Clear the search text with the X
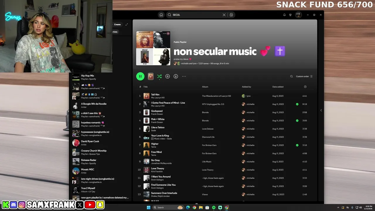 tap(224, 15)
